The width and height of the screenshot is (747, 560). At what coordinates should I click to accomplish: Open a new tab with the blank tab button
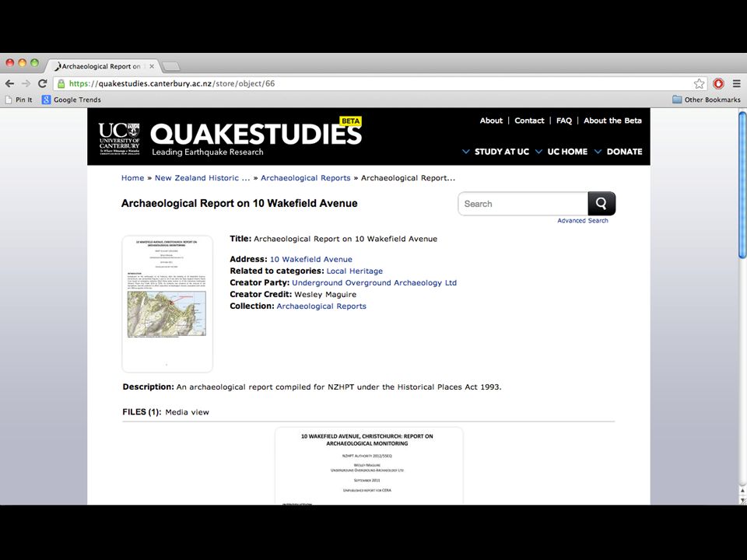click(x=170, y=66)
